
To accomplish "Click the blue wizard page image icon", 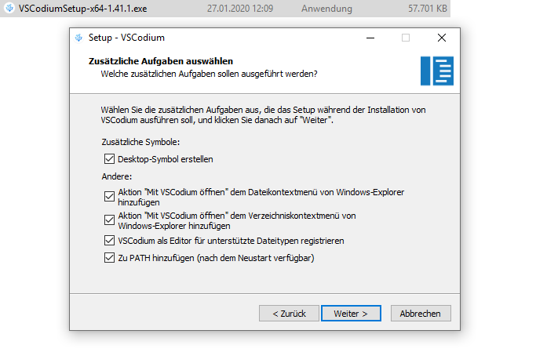I will pyautogui.click(x=437, y=71).
